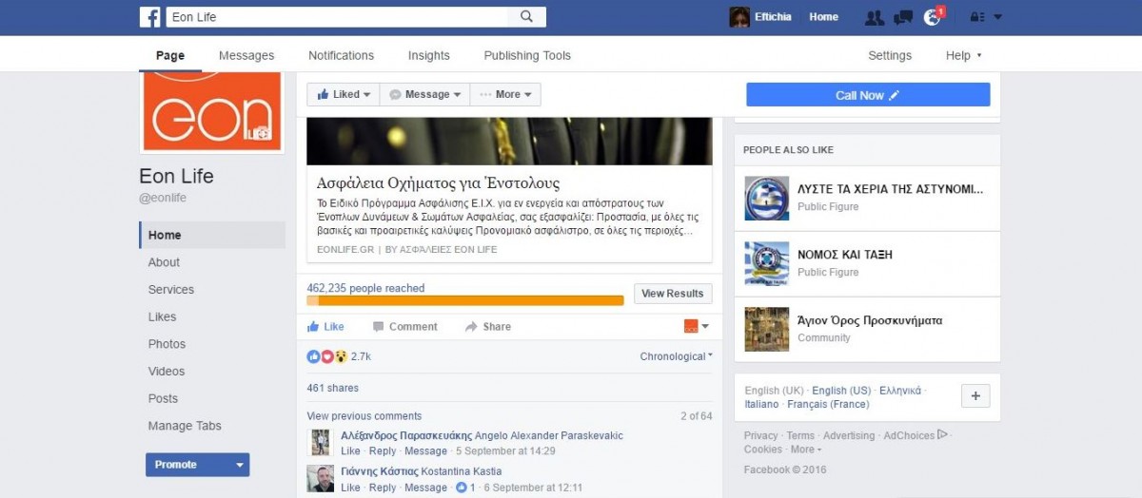Go to Home in top bar
The image size is (1142, 498).
coord(824,17)
